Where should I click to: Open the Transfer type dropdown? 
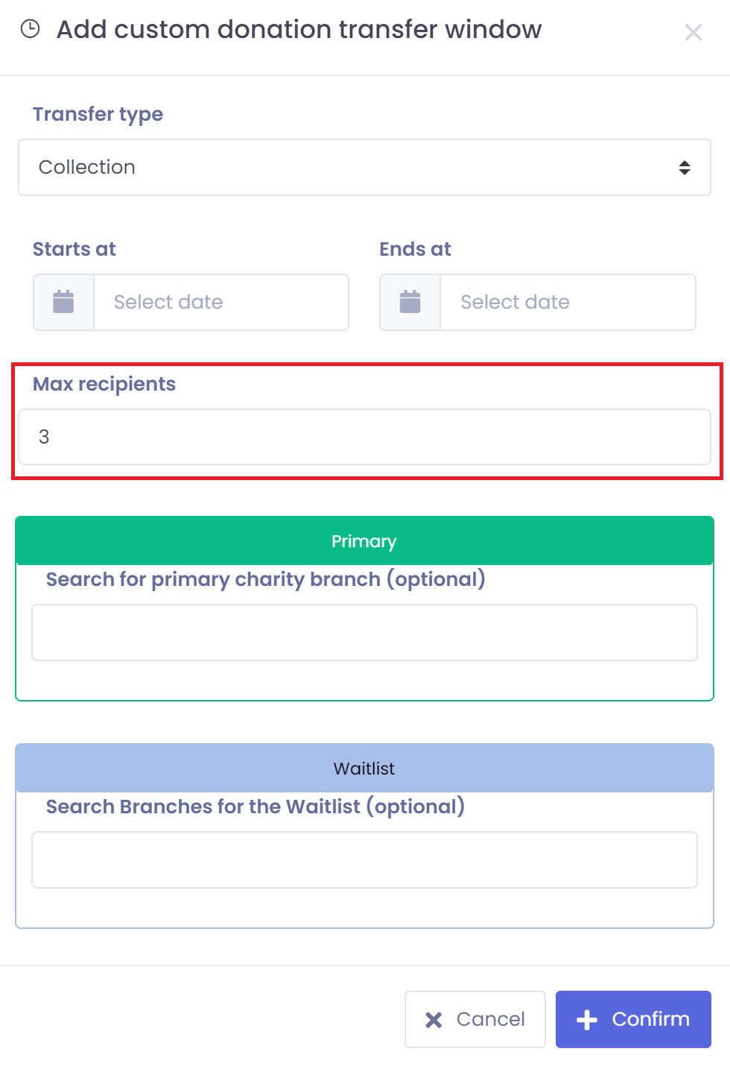click(364, 167)
